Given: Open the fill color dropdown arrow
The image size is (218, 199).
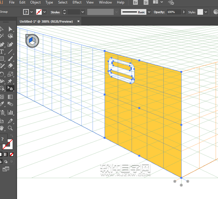Looking at the screenshot, I should (32, 12).
